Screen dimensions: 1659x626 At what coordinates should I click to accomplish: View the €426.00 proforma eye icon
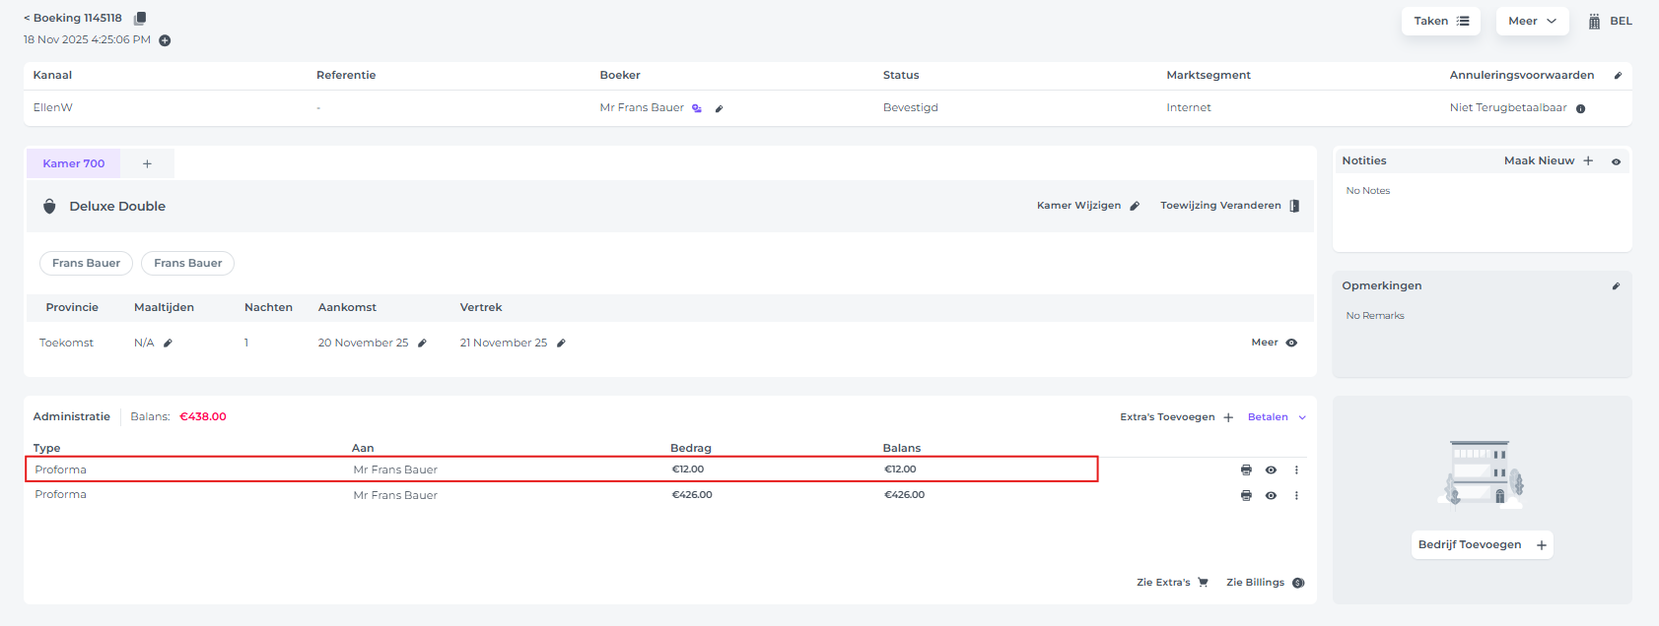tap(1271, 496)
